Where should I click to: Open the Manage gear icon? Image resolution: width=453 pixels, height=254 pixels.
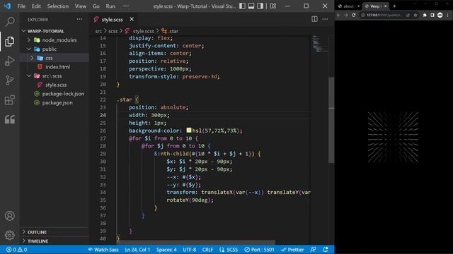[9, 235]
